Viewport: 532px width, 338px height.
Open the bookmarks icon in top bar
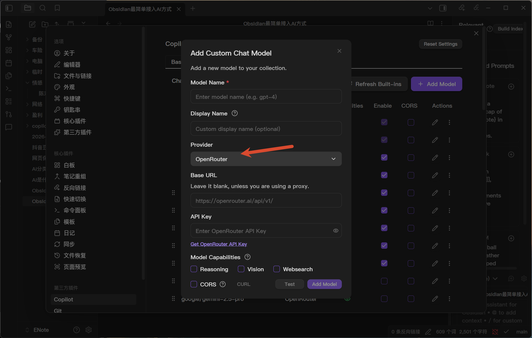tap(57, 8)
